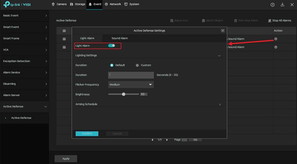Click the Page number input field
Screen dimensions: 297x164
click(184, 140)
